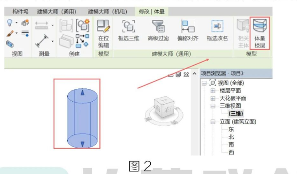The image size is (297, 174).
Task: Select the Paint brush tool
Action: tap(10, 33)
